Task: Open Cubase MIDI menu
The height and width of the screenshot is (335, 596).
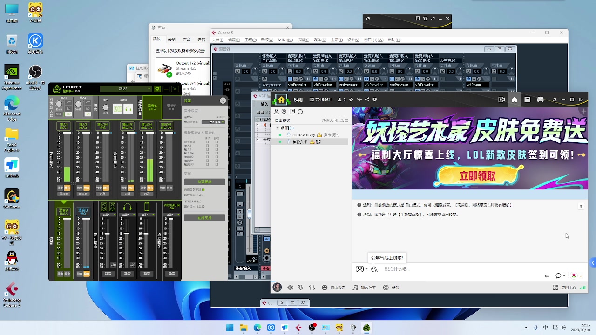Action: (x=285, y=40)
